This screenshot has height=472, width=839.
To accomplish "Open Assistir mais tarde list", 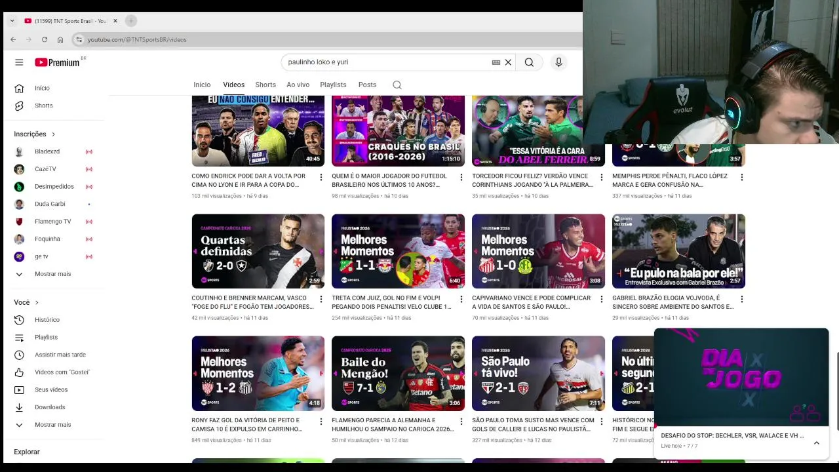I will pos(60,355).
